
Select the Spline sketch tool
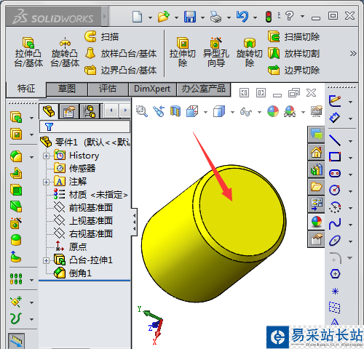point(335,224)
